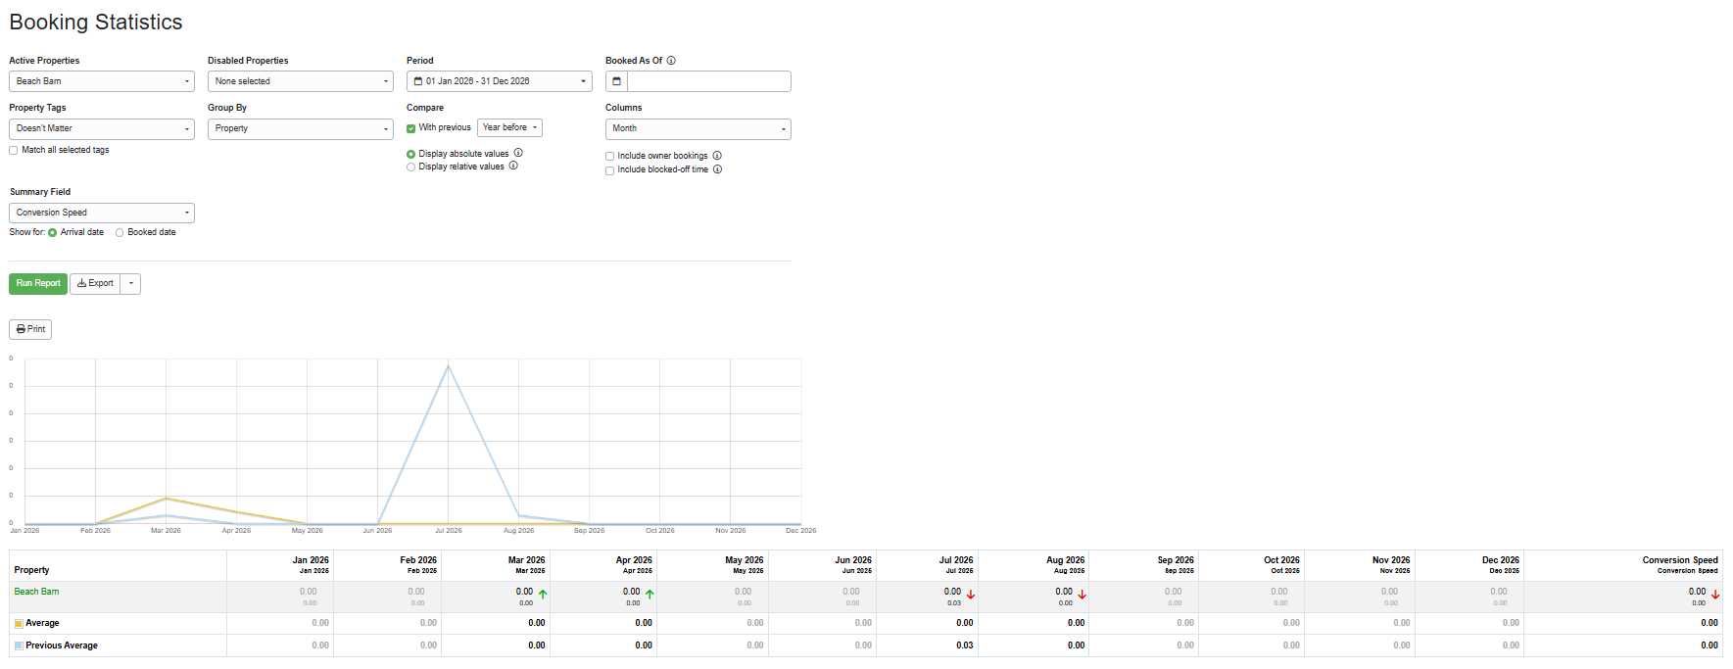Click the Average row label
The width and height of the screenshot is (1733, 669).
tap(42, 623)
